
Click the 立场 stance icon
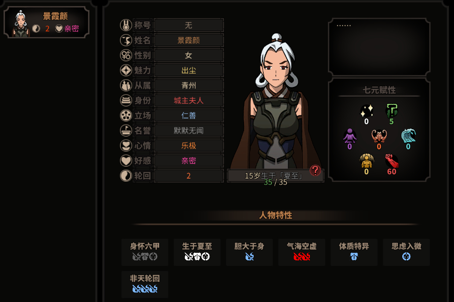[126, 115]
